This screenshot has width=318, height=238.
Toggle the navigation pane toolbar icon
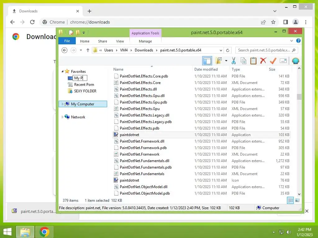pyautogui.click(x=207, y=61)
